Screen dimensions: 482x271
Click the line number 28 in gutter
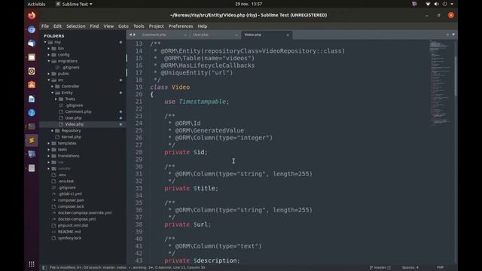click(139, 152)
